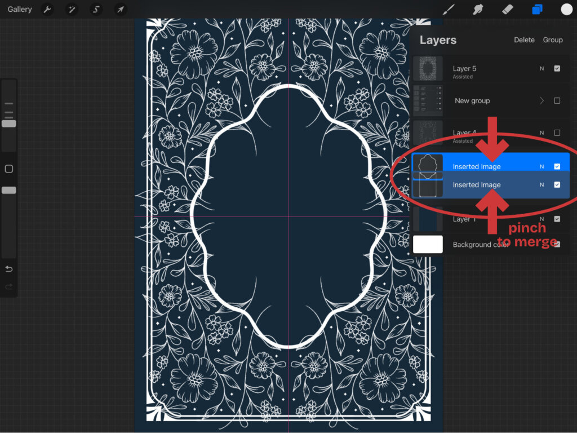Hide the top Inserted Image layer checkbox

557,167
